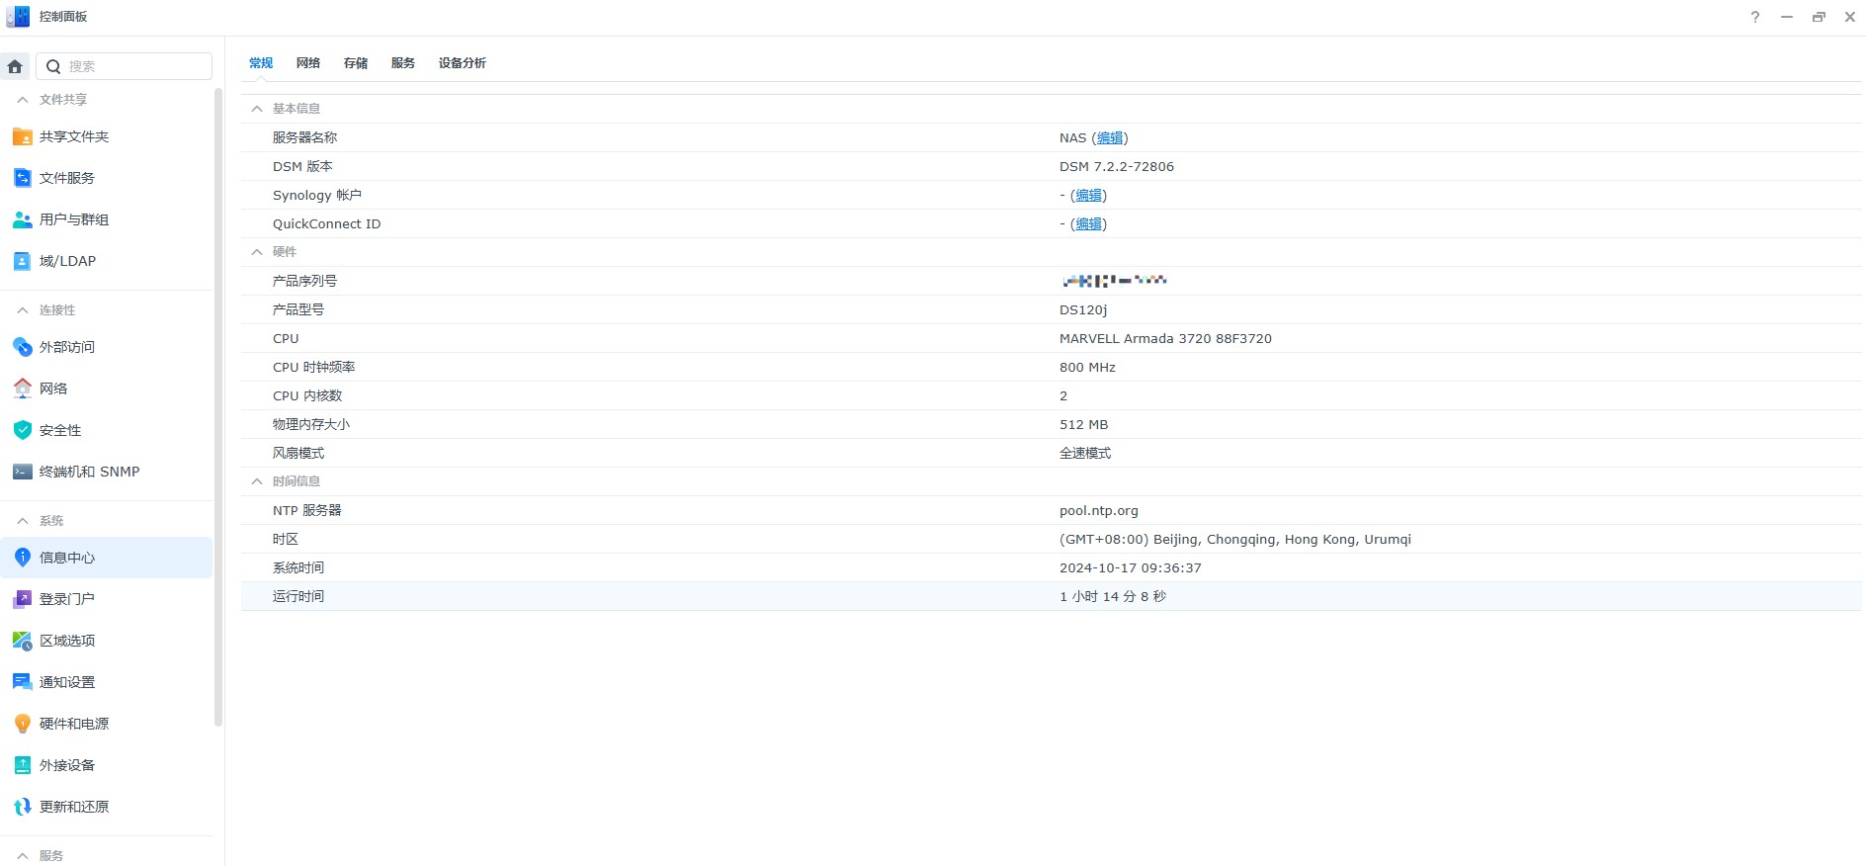Image resolution: width=1866 pixels, height=866 pixels.
Task: Click physical memory value 512 MB
Action: click(x=1083, y=424)
